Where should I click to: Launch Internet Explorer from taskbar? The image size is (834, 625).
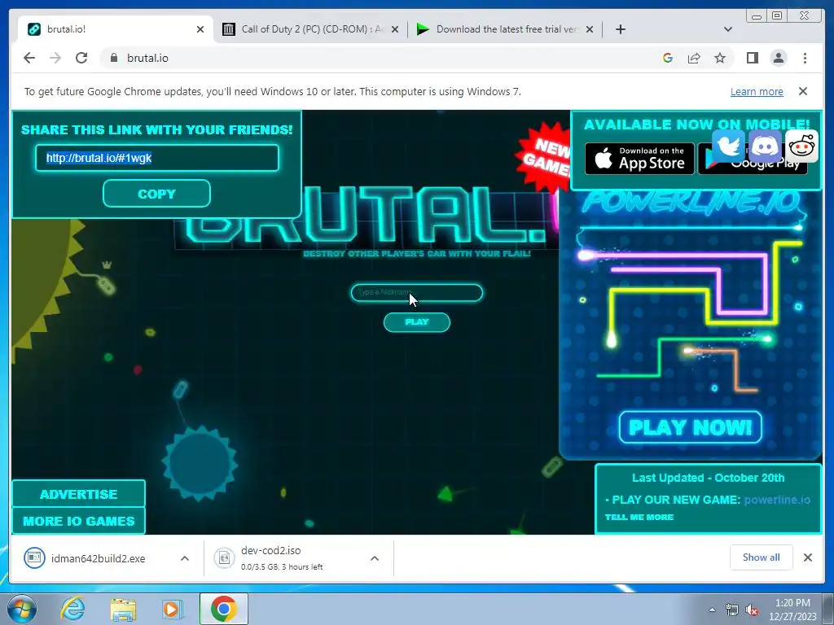(72, 609)
